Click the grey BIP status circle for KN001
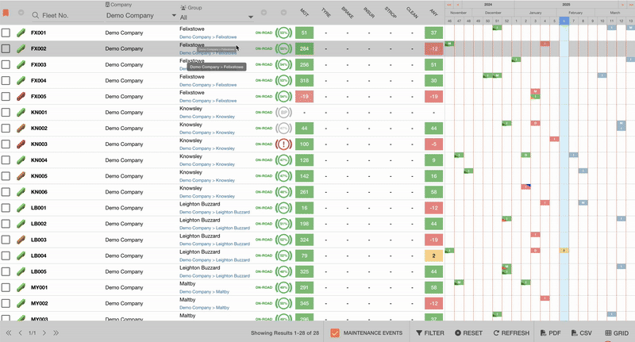The height and width of the screenshot is (342, 635). coord(283,113)
